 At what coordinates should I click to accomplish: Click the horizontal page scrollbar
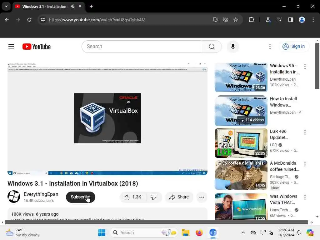point(157,222)
